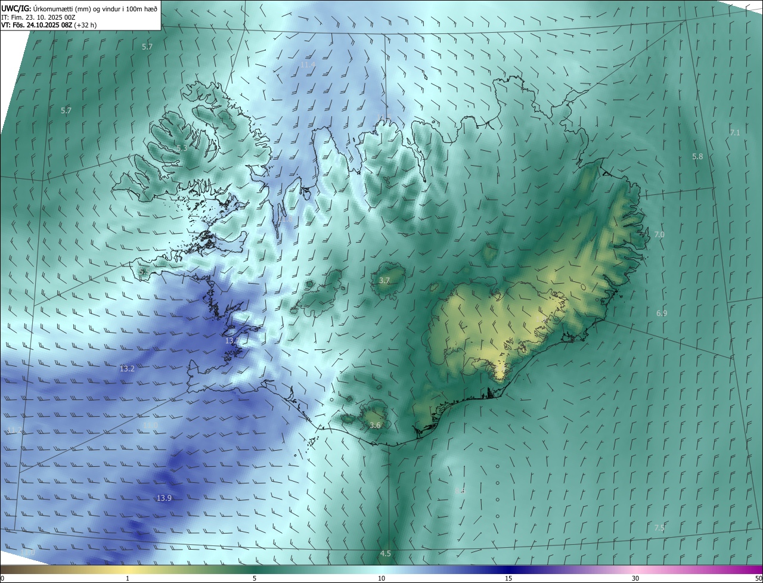Pick the yellow color above tick 1
Screen dimensions: 763x583
pyautogui.click(x=128, y=569)
